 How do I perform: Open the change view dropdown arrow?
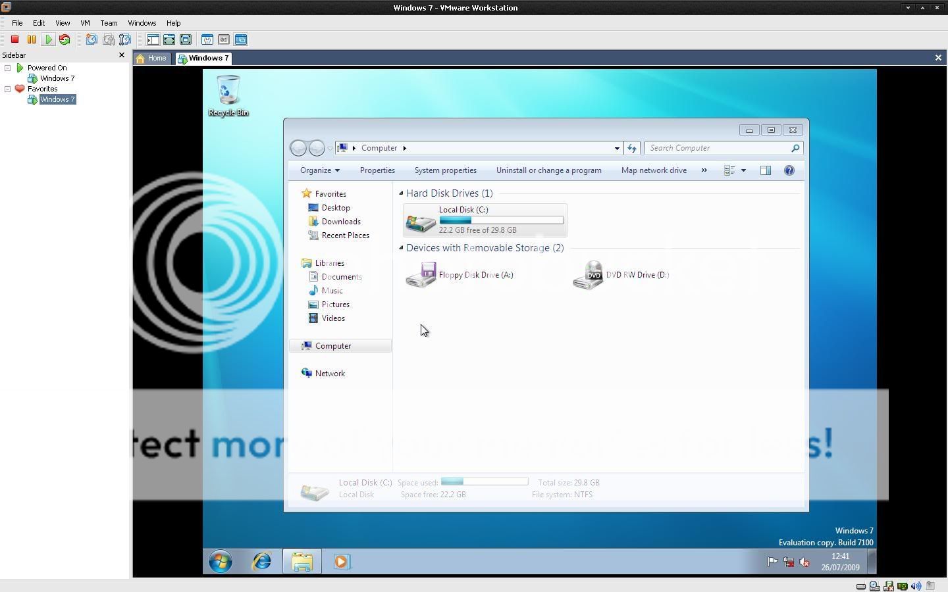pos(743,170)
